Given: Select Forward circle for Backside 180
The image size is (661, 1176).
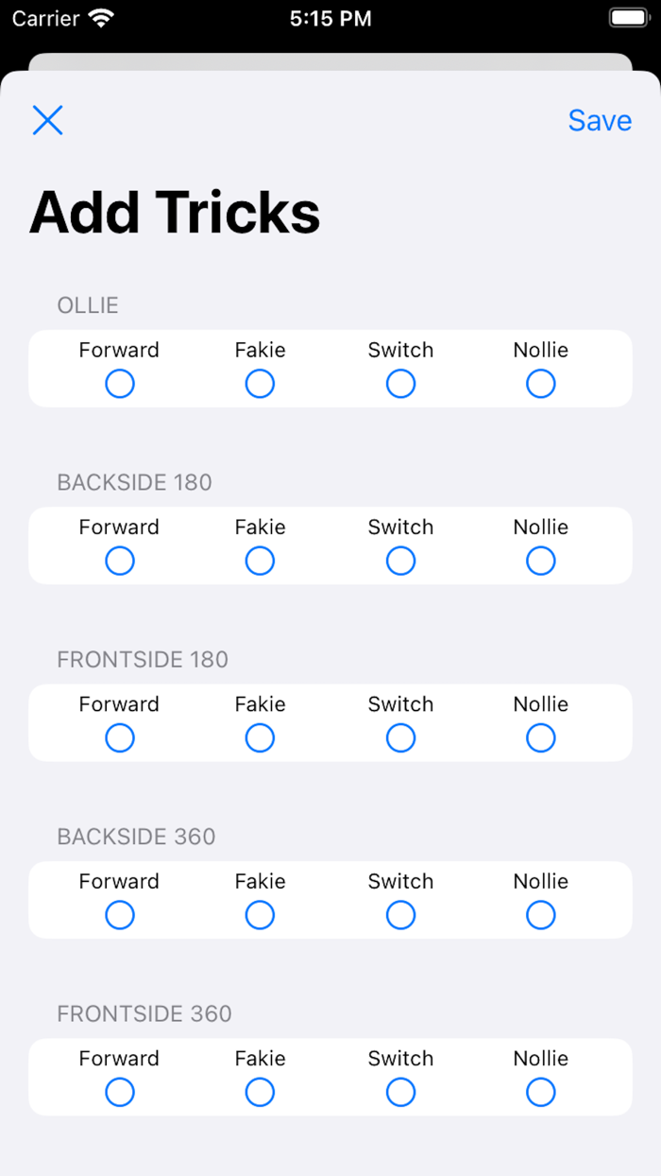Looking at the screenshot, I should pyautogui.click(x=120, y=561).
